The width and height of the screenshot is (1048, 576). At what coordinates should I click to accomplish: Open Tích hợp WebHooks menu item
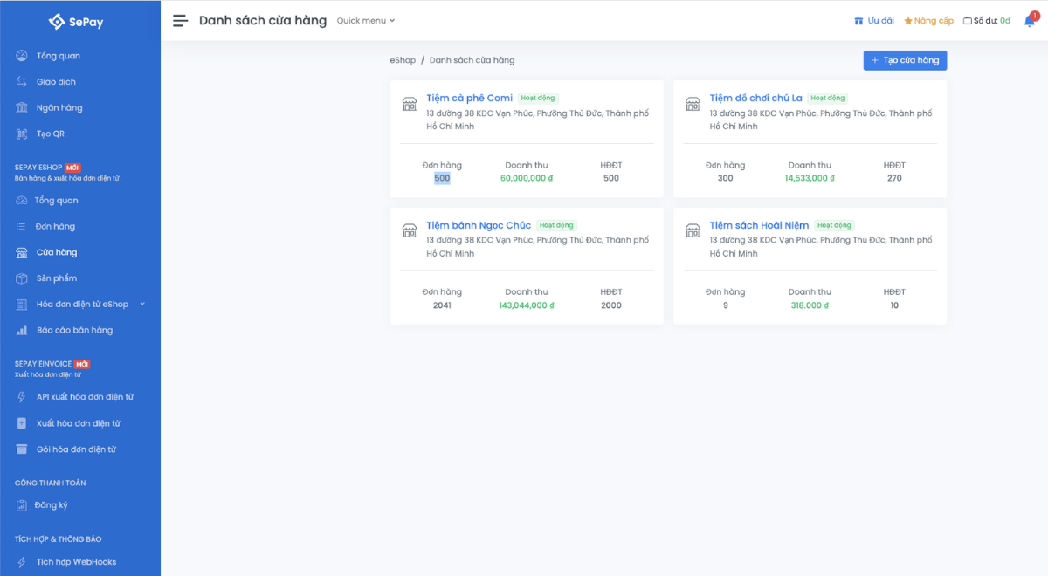pos(76,562)
